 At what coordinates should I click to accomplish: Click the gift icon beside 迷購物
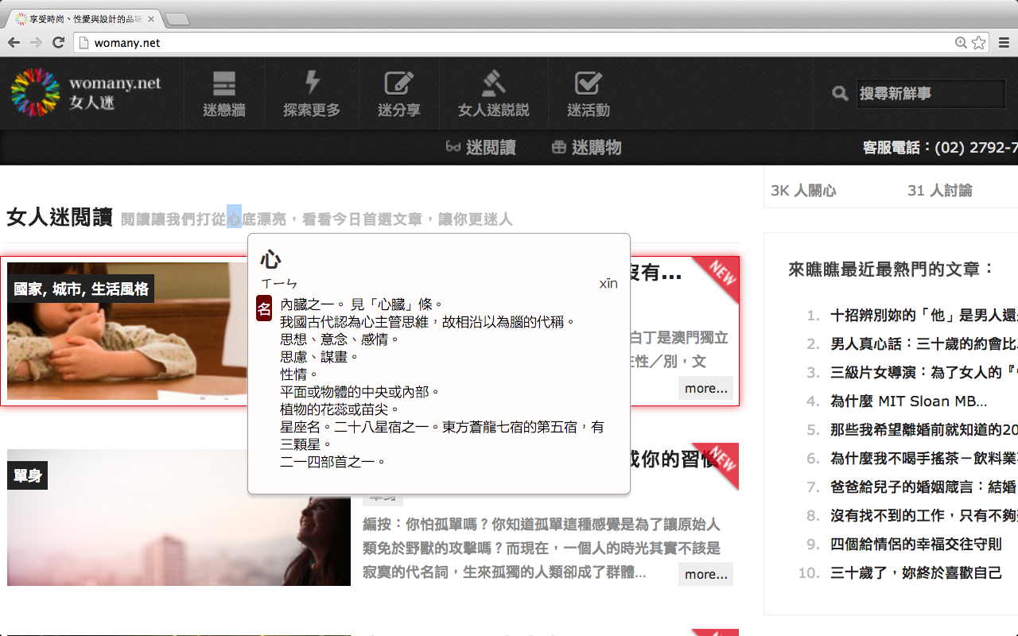click(x=559, y=147)
